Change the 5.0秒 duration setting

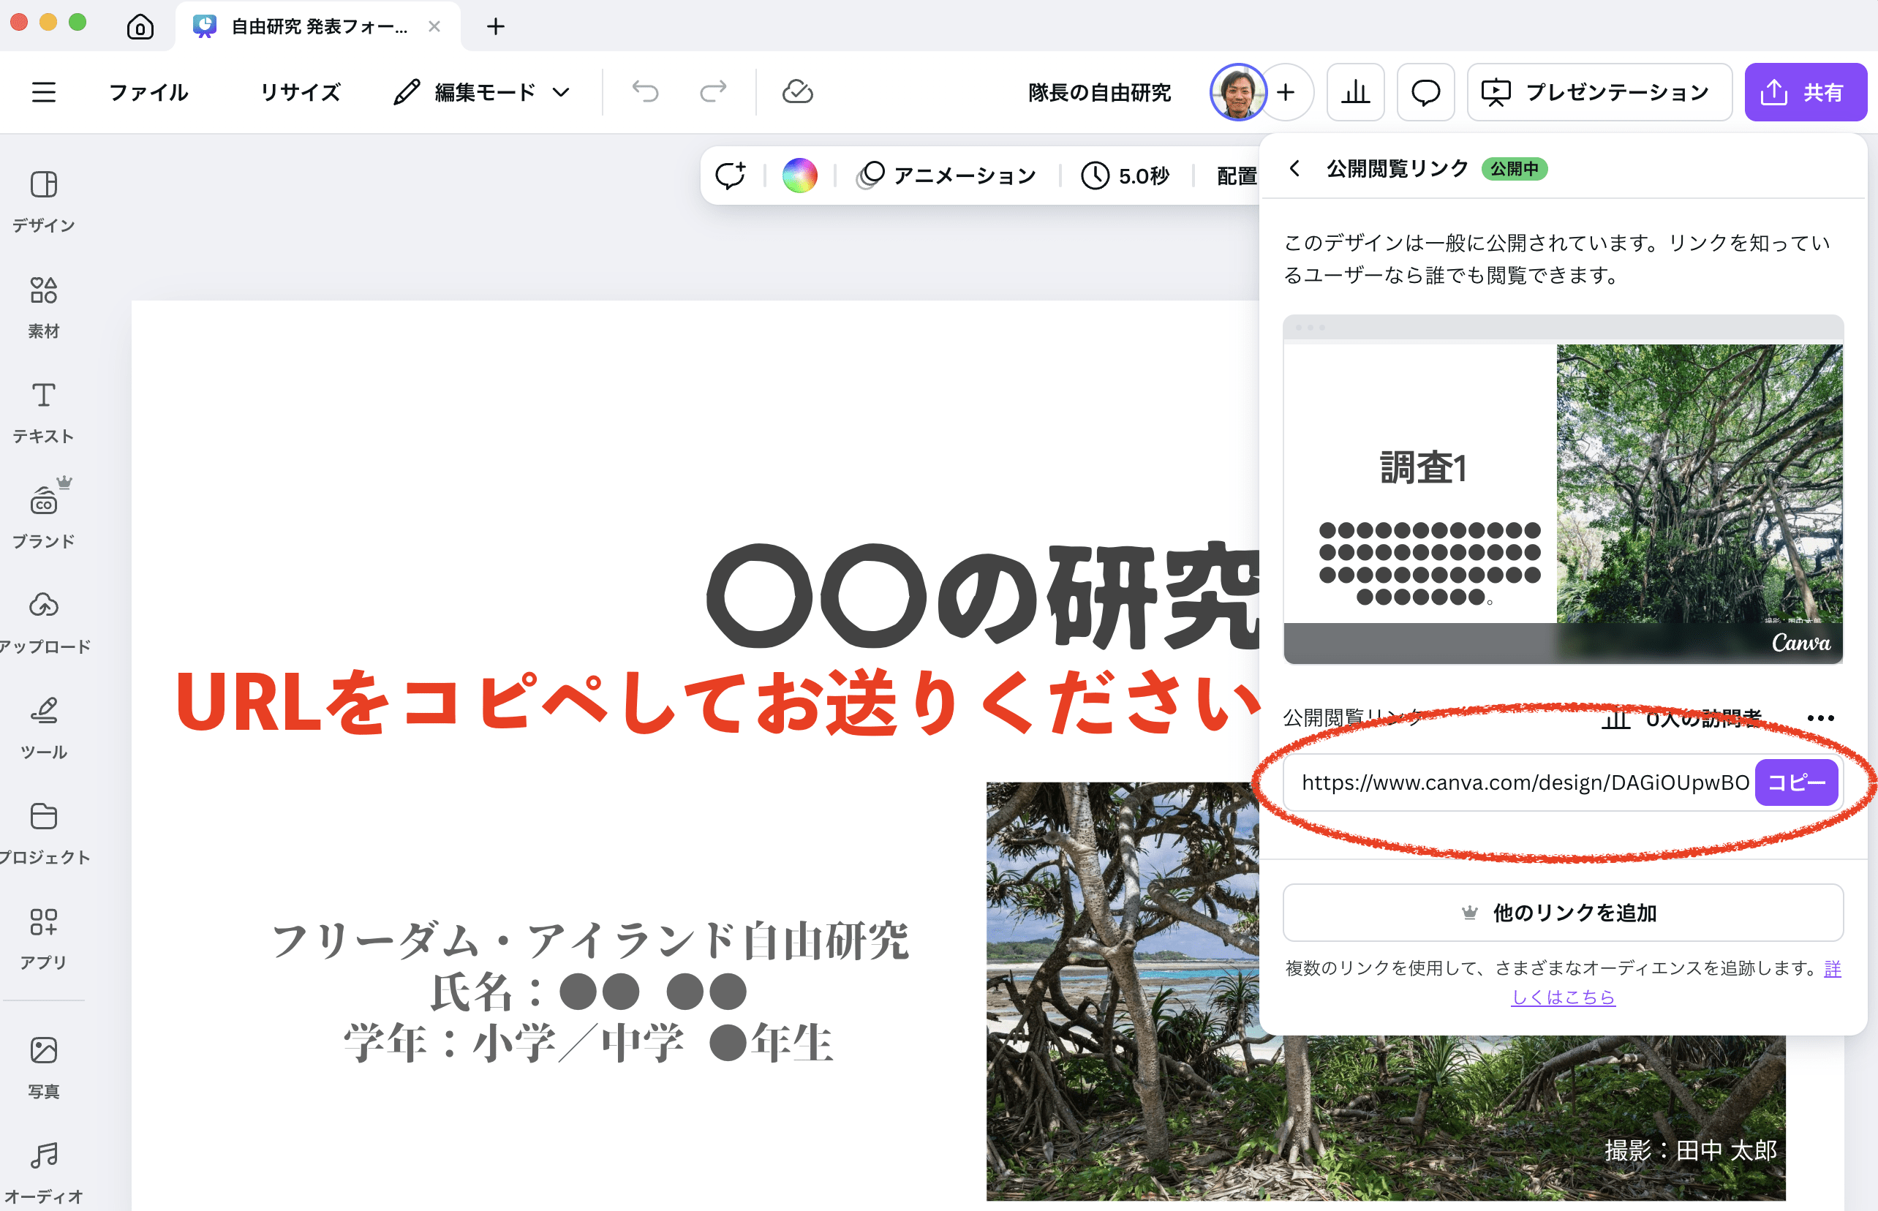pos(1125,176)
